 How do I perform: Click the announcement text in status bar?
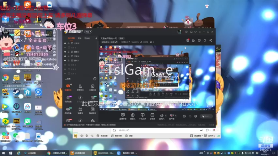coord(91,125)
